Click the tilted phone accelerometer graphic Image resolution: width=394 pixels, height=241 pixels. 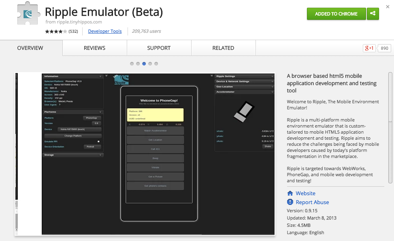pyautogui.click(x=244, y=111)
